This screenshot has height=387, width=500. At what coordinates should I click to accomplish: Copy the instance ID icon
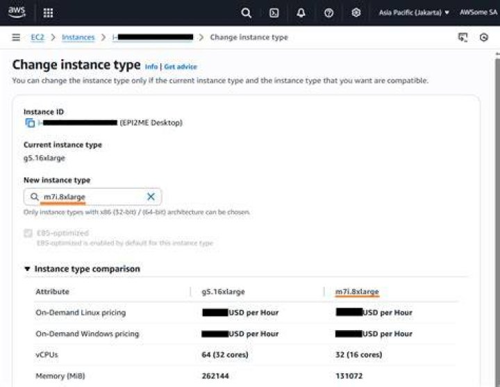tap(30, 123)
